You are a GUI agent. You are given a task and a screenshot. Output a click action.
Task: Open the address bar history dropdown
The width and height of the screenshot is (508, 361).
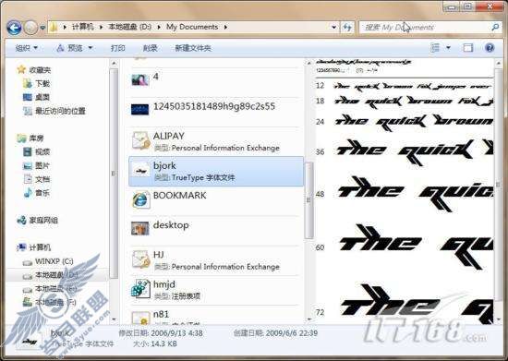click(x=333, y=27)
